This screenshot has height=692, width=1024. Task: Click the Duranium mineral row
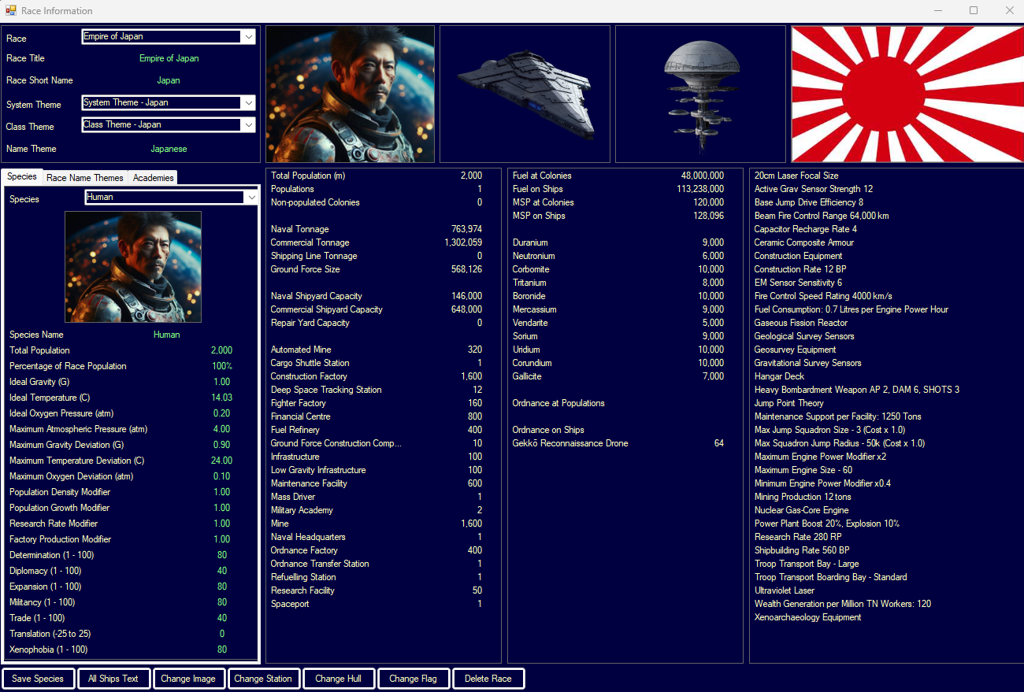coord(618,242)
